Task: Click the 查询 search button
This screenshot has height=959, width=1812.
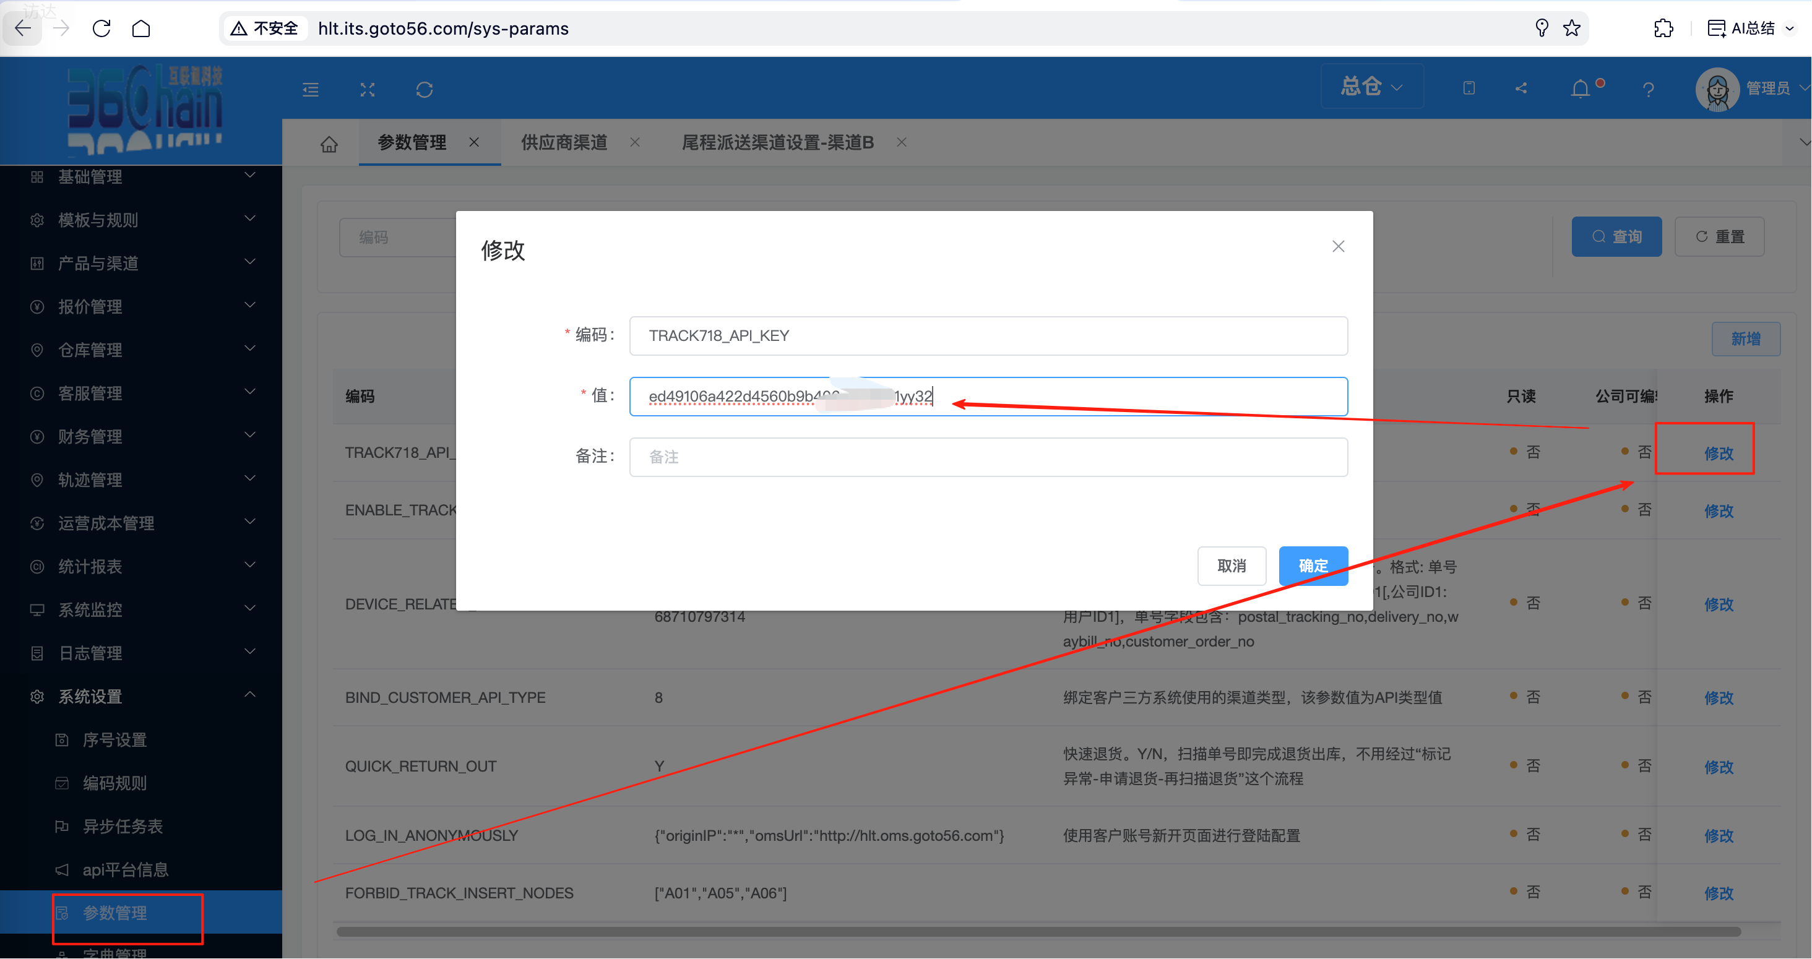Action: (x=1616, y=237)
